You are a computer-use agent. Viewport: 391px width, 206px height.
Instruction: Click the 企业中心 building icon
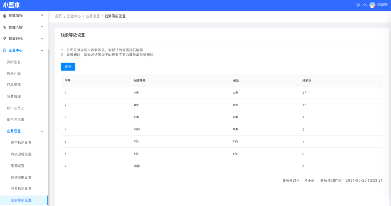(5, 50)
